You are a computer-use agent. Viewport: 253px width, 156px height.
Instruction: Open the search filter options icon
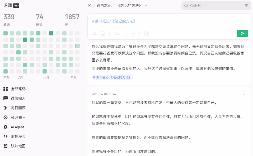tap(246, 6)
